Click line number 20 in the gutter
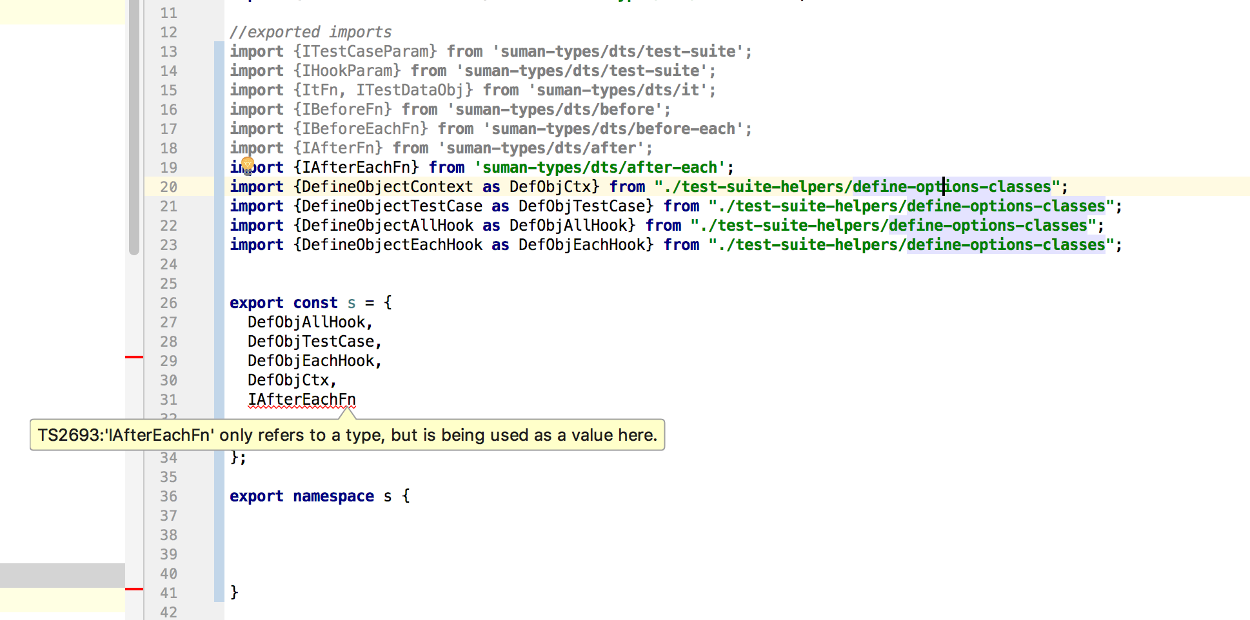This screenshot has height=620, width=1250. coord(168,187)
